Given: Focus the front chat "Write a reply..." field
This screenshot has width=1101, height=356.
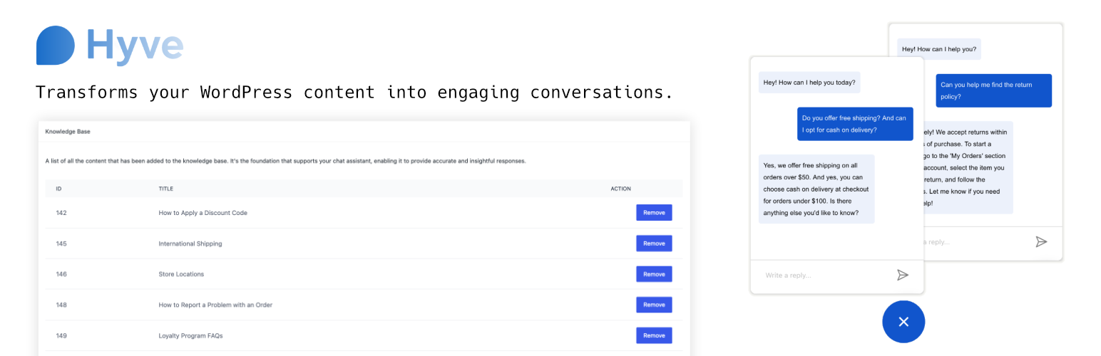Looking at the screenshot, I should coord(820,276).
